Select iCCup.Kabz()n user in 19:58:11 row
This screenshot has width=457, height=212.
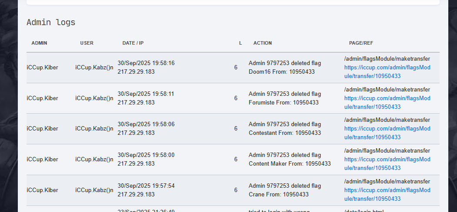tap(94, 98)
